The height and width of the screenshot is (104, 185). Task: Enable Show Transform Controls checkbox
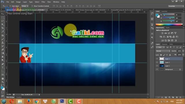32,6
